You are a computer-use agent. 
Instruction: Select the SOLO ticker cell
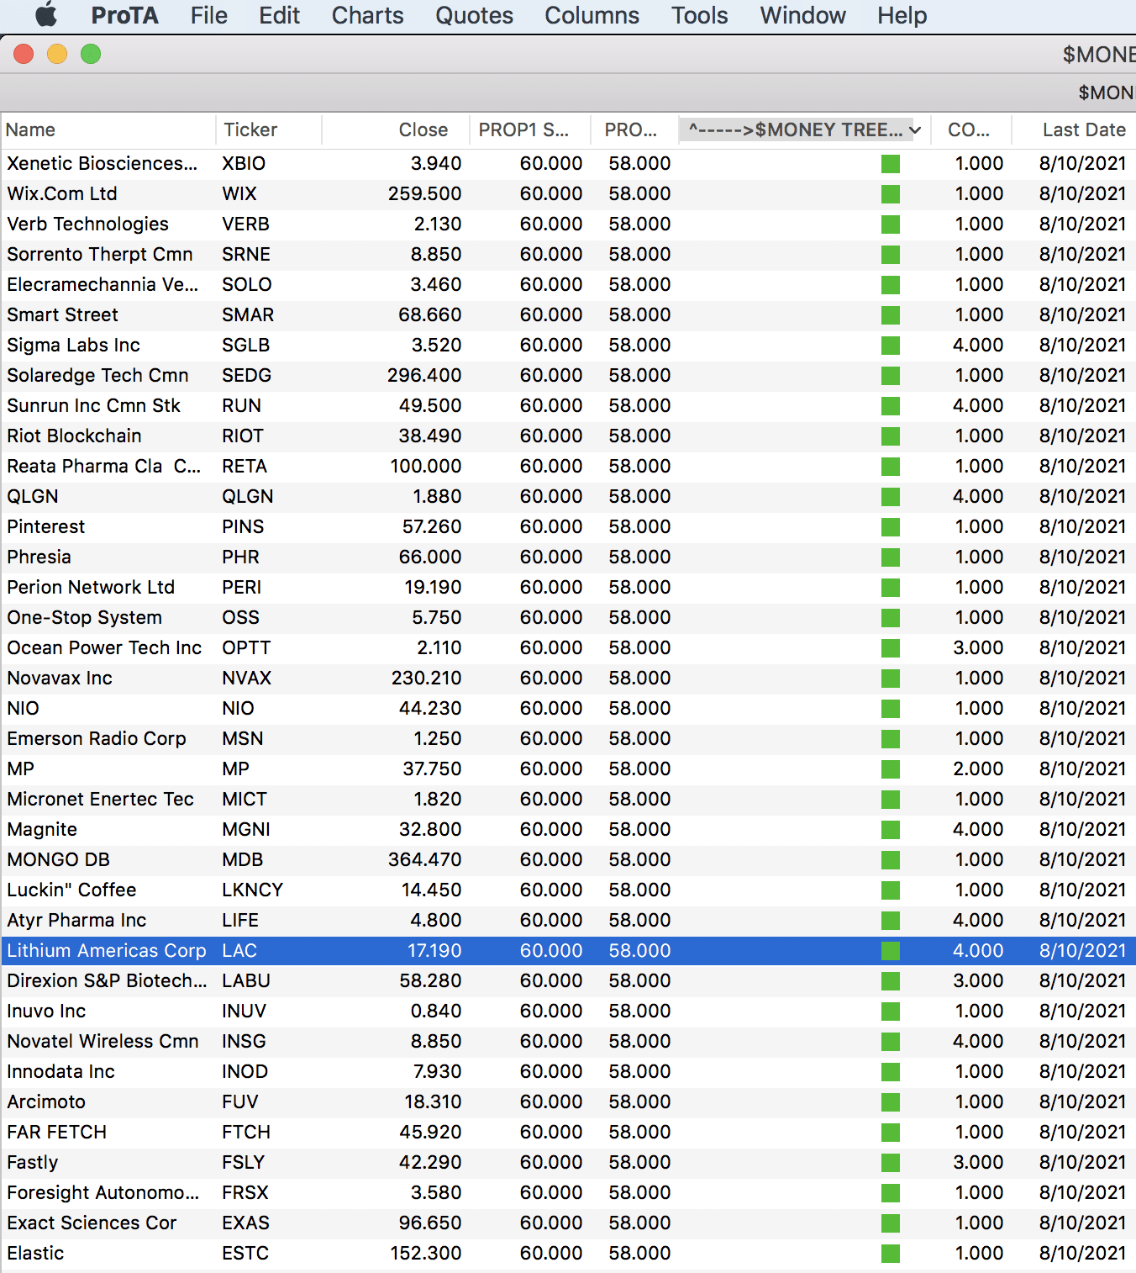[x=247, y=284]
